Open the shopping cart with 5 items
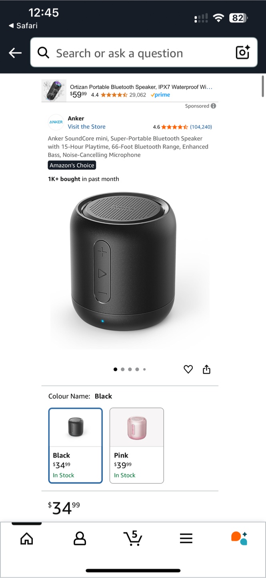The width and height of the screenshot is (266, 578). click(132, 538)
